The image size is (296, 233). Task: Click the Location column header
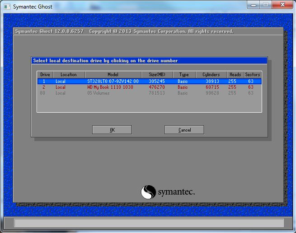coord(69,74)
